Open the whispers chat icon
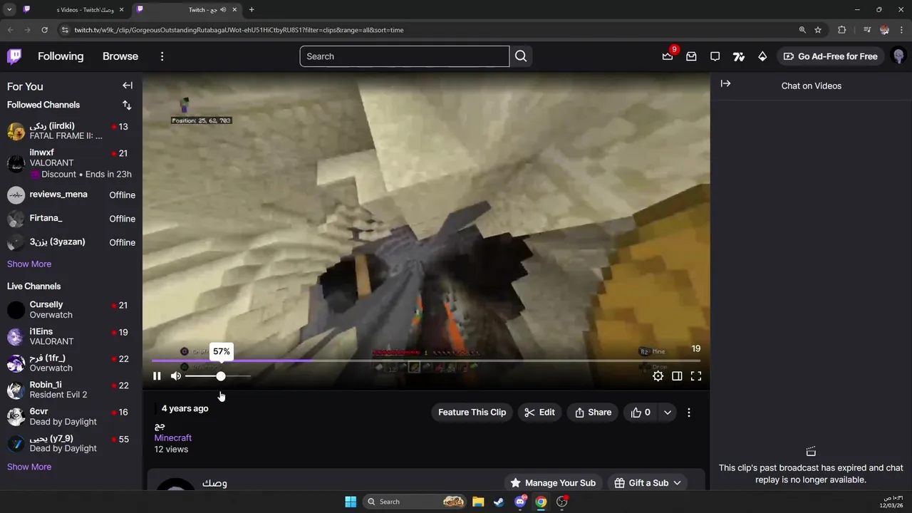The image size is (912, 513). click(x=715, y=56)
